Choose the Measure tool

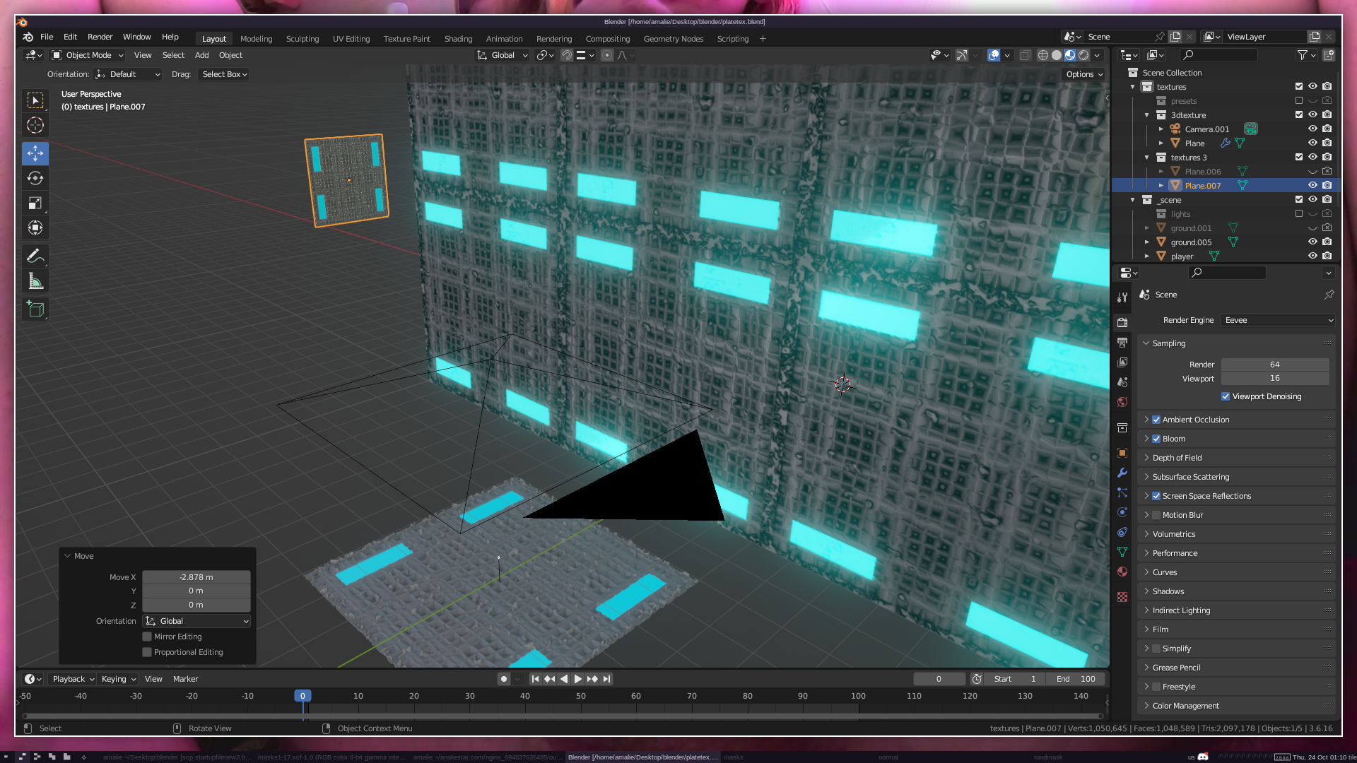click(x=35, y=282)
